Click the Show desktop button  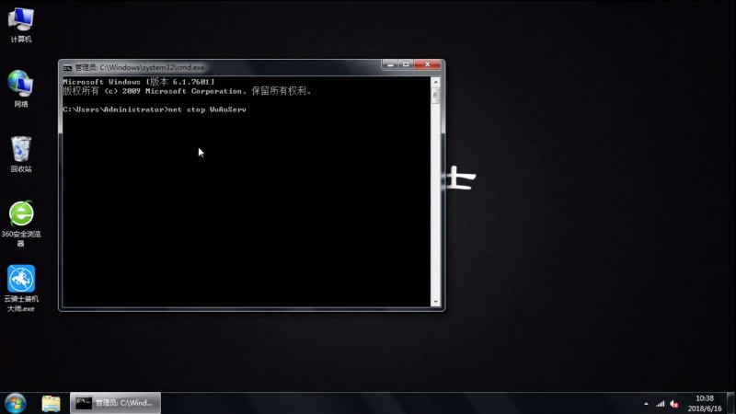point(730,403)
